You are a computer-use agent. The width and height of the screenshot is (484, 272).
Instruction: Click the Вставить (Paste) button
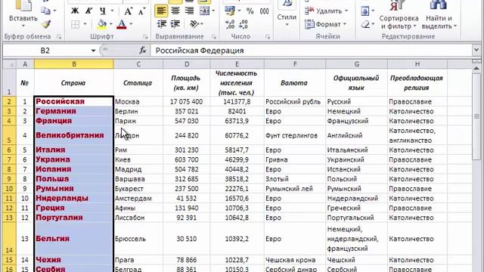[x=23, y=14]
